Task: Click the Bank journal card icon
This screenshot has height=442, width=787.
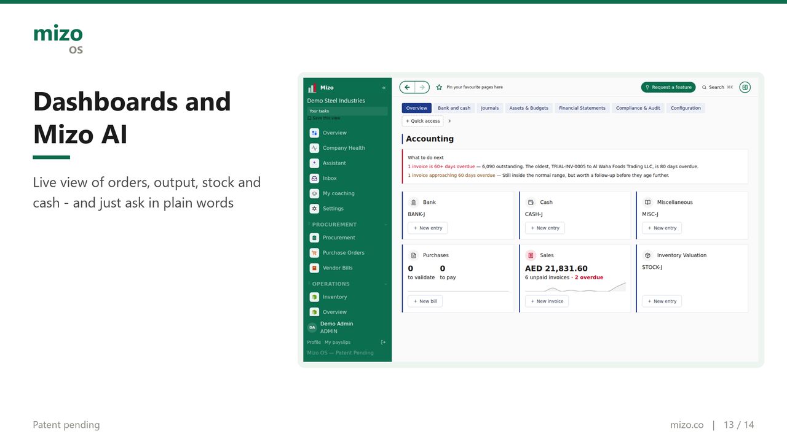Action: [413, 202]
